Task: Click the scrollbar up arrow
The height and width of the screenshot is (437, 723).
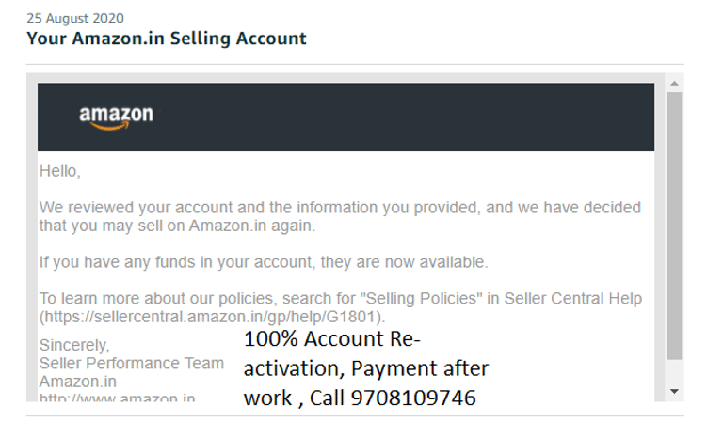Action: tap(674, 82)
